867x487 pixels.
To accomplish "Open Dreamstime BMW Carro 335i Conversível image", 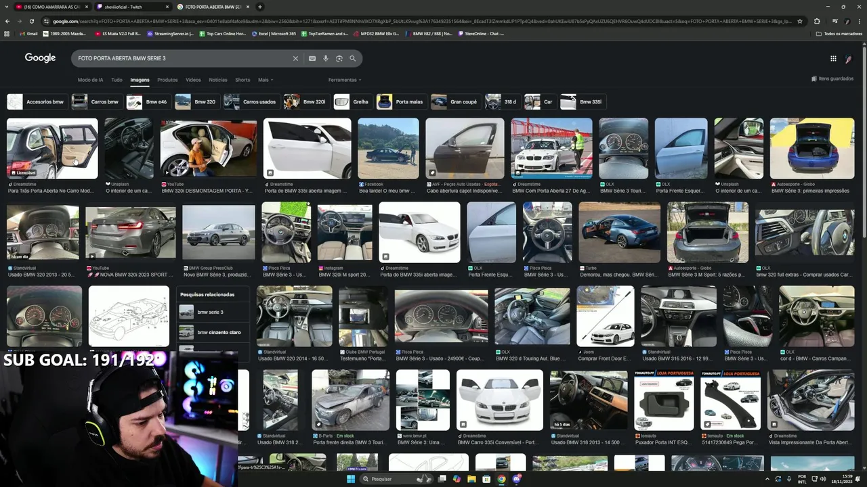I will (x=500, y=400).
